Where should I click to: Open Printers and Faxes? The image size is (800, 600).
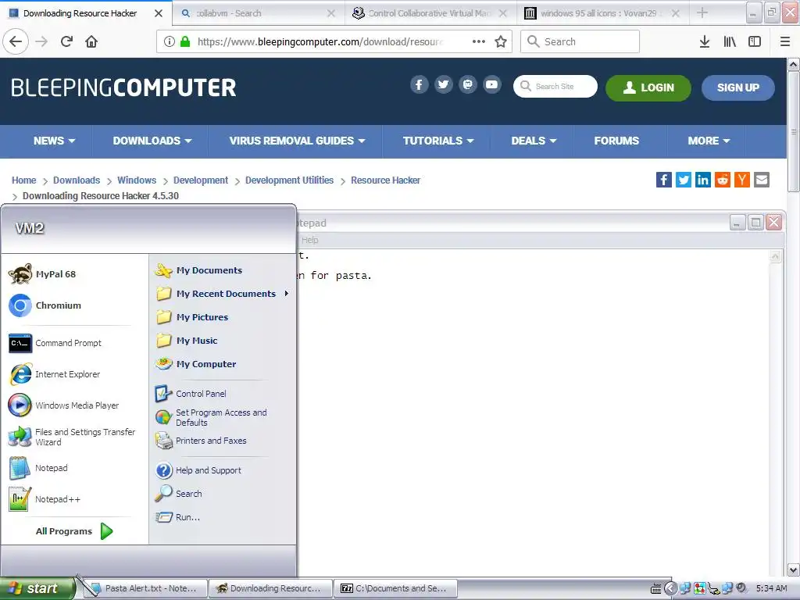tap(201, 441)
